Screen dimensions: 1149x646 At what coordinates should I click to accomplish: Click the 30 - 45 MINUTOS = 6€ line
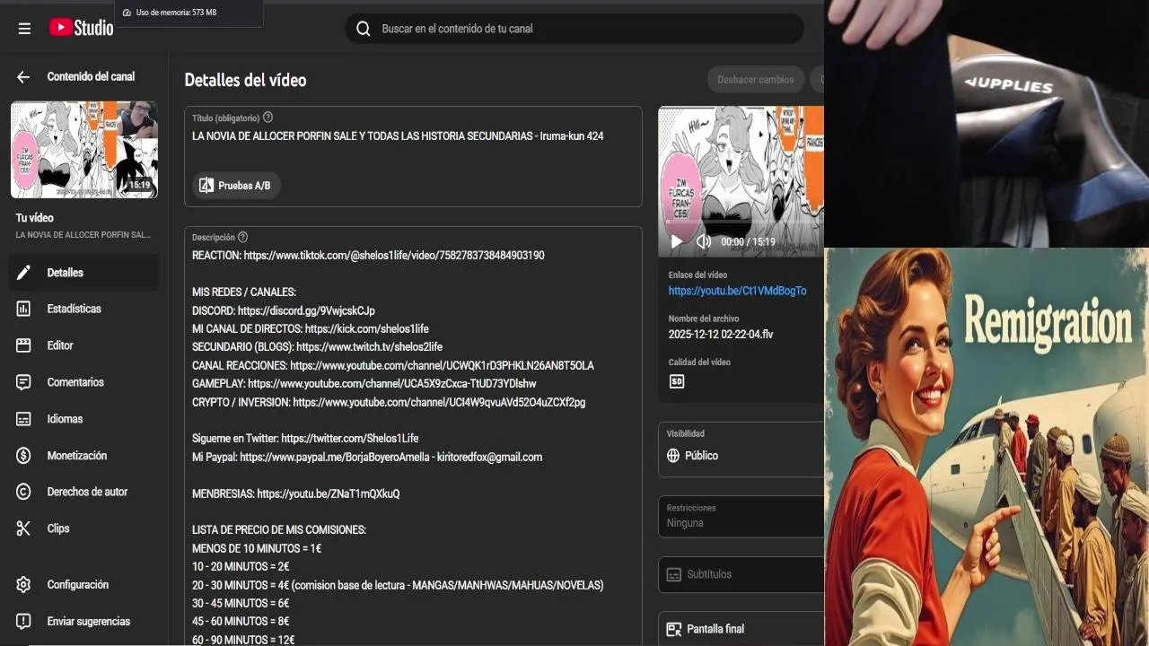[241, 604]
